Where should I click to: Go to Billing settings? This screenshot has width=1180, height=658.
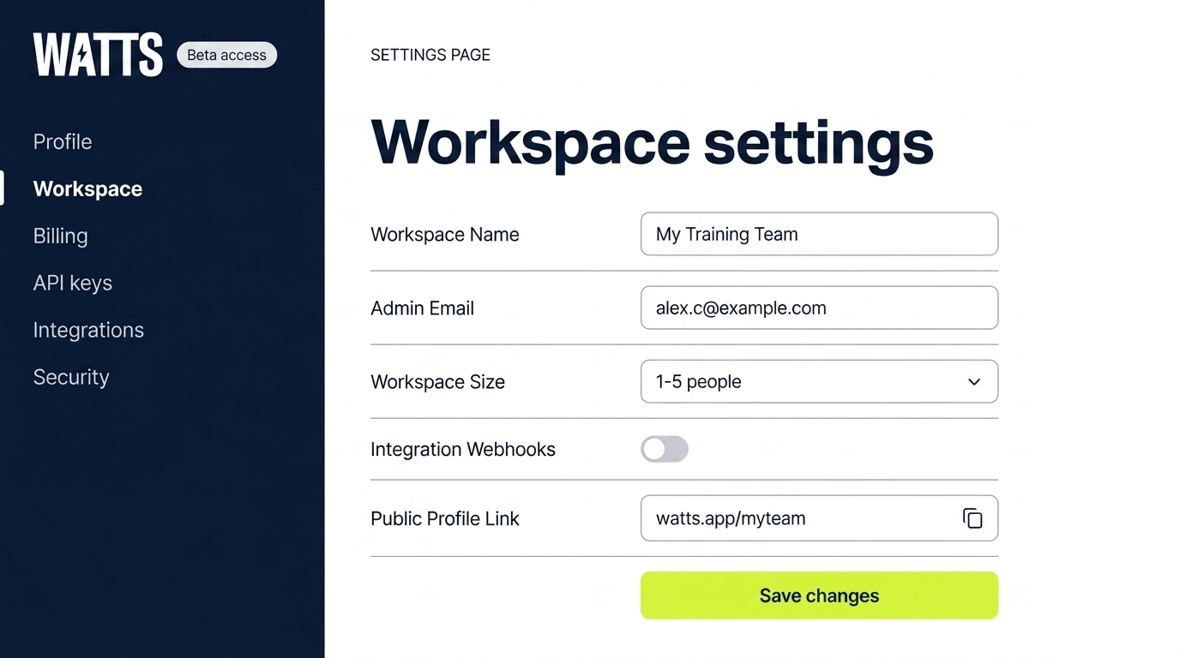(x=60, y=236)
